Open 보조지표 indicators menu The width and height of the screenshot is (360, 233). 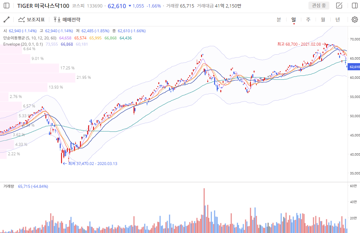tap(31, 20)
